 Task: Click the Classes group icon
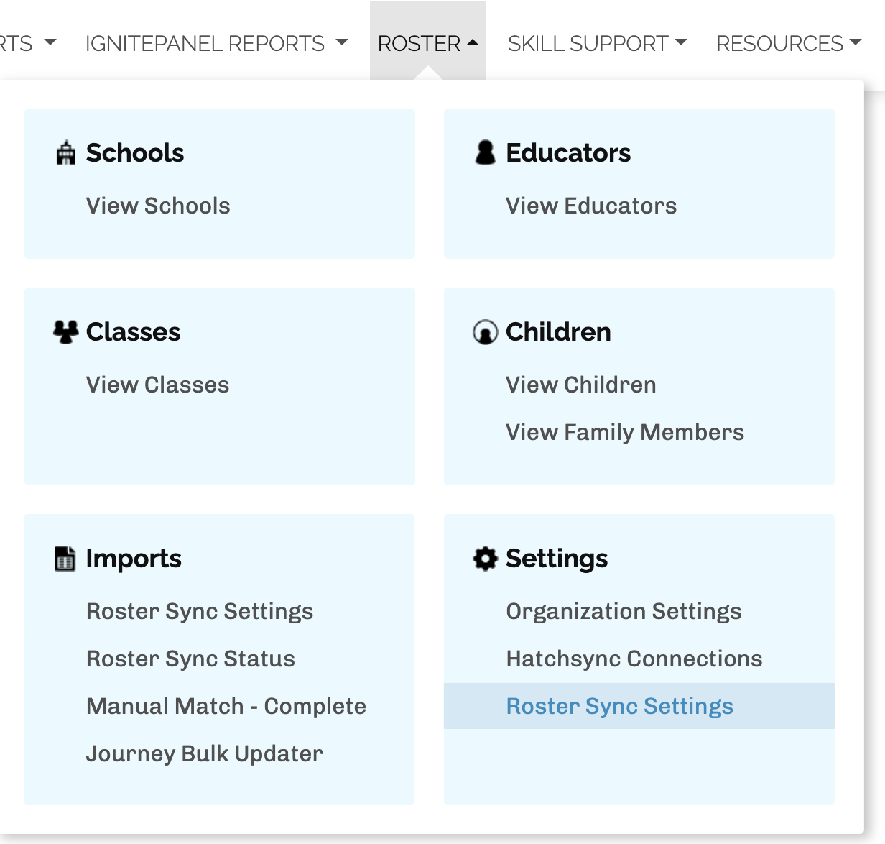(66, 331)
